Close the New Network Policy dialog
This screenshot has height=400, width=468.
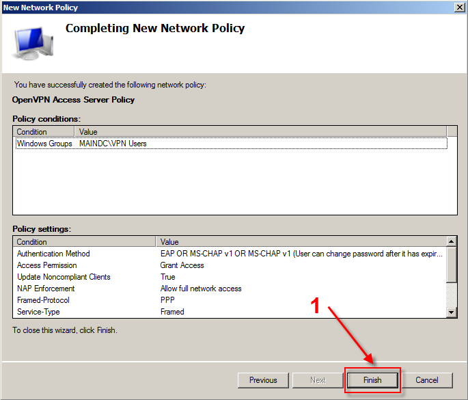click(x=459, y=7)
